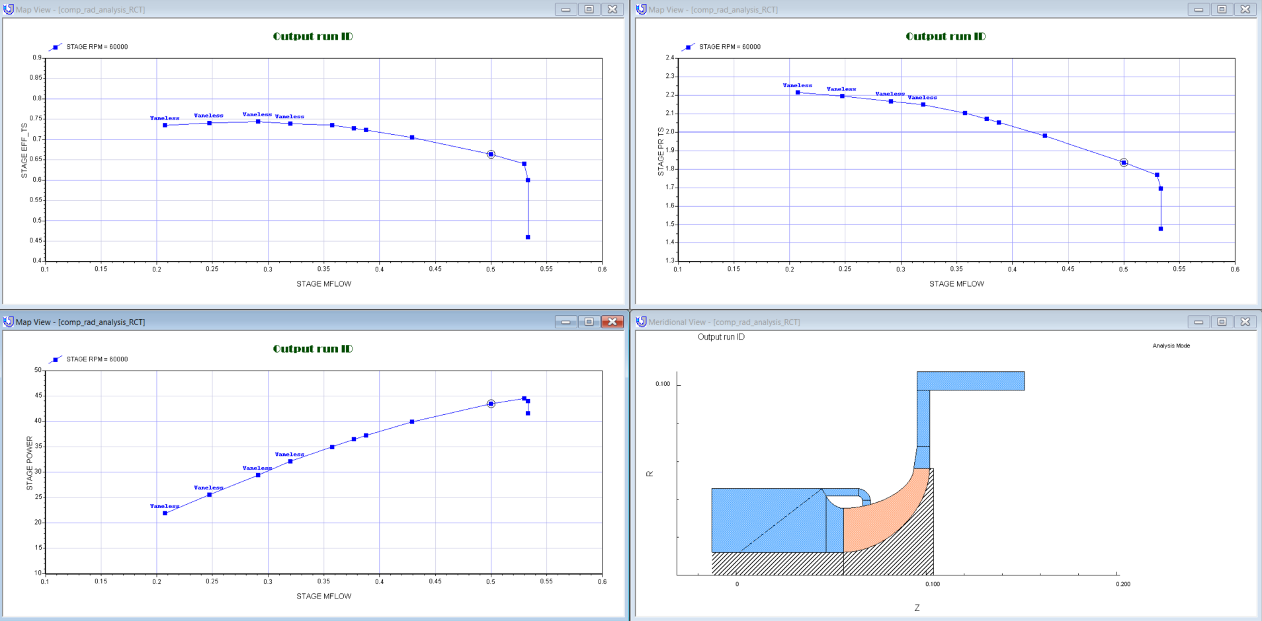1262x621 pixels.
Task: Select the circled data point in the power plot
Action: 491,404
